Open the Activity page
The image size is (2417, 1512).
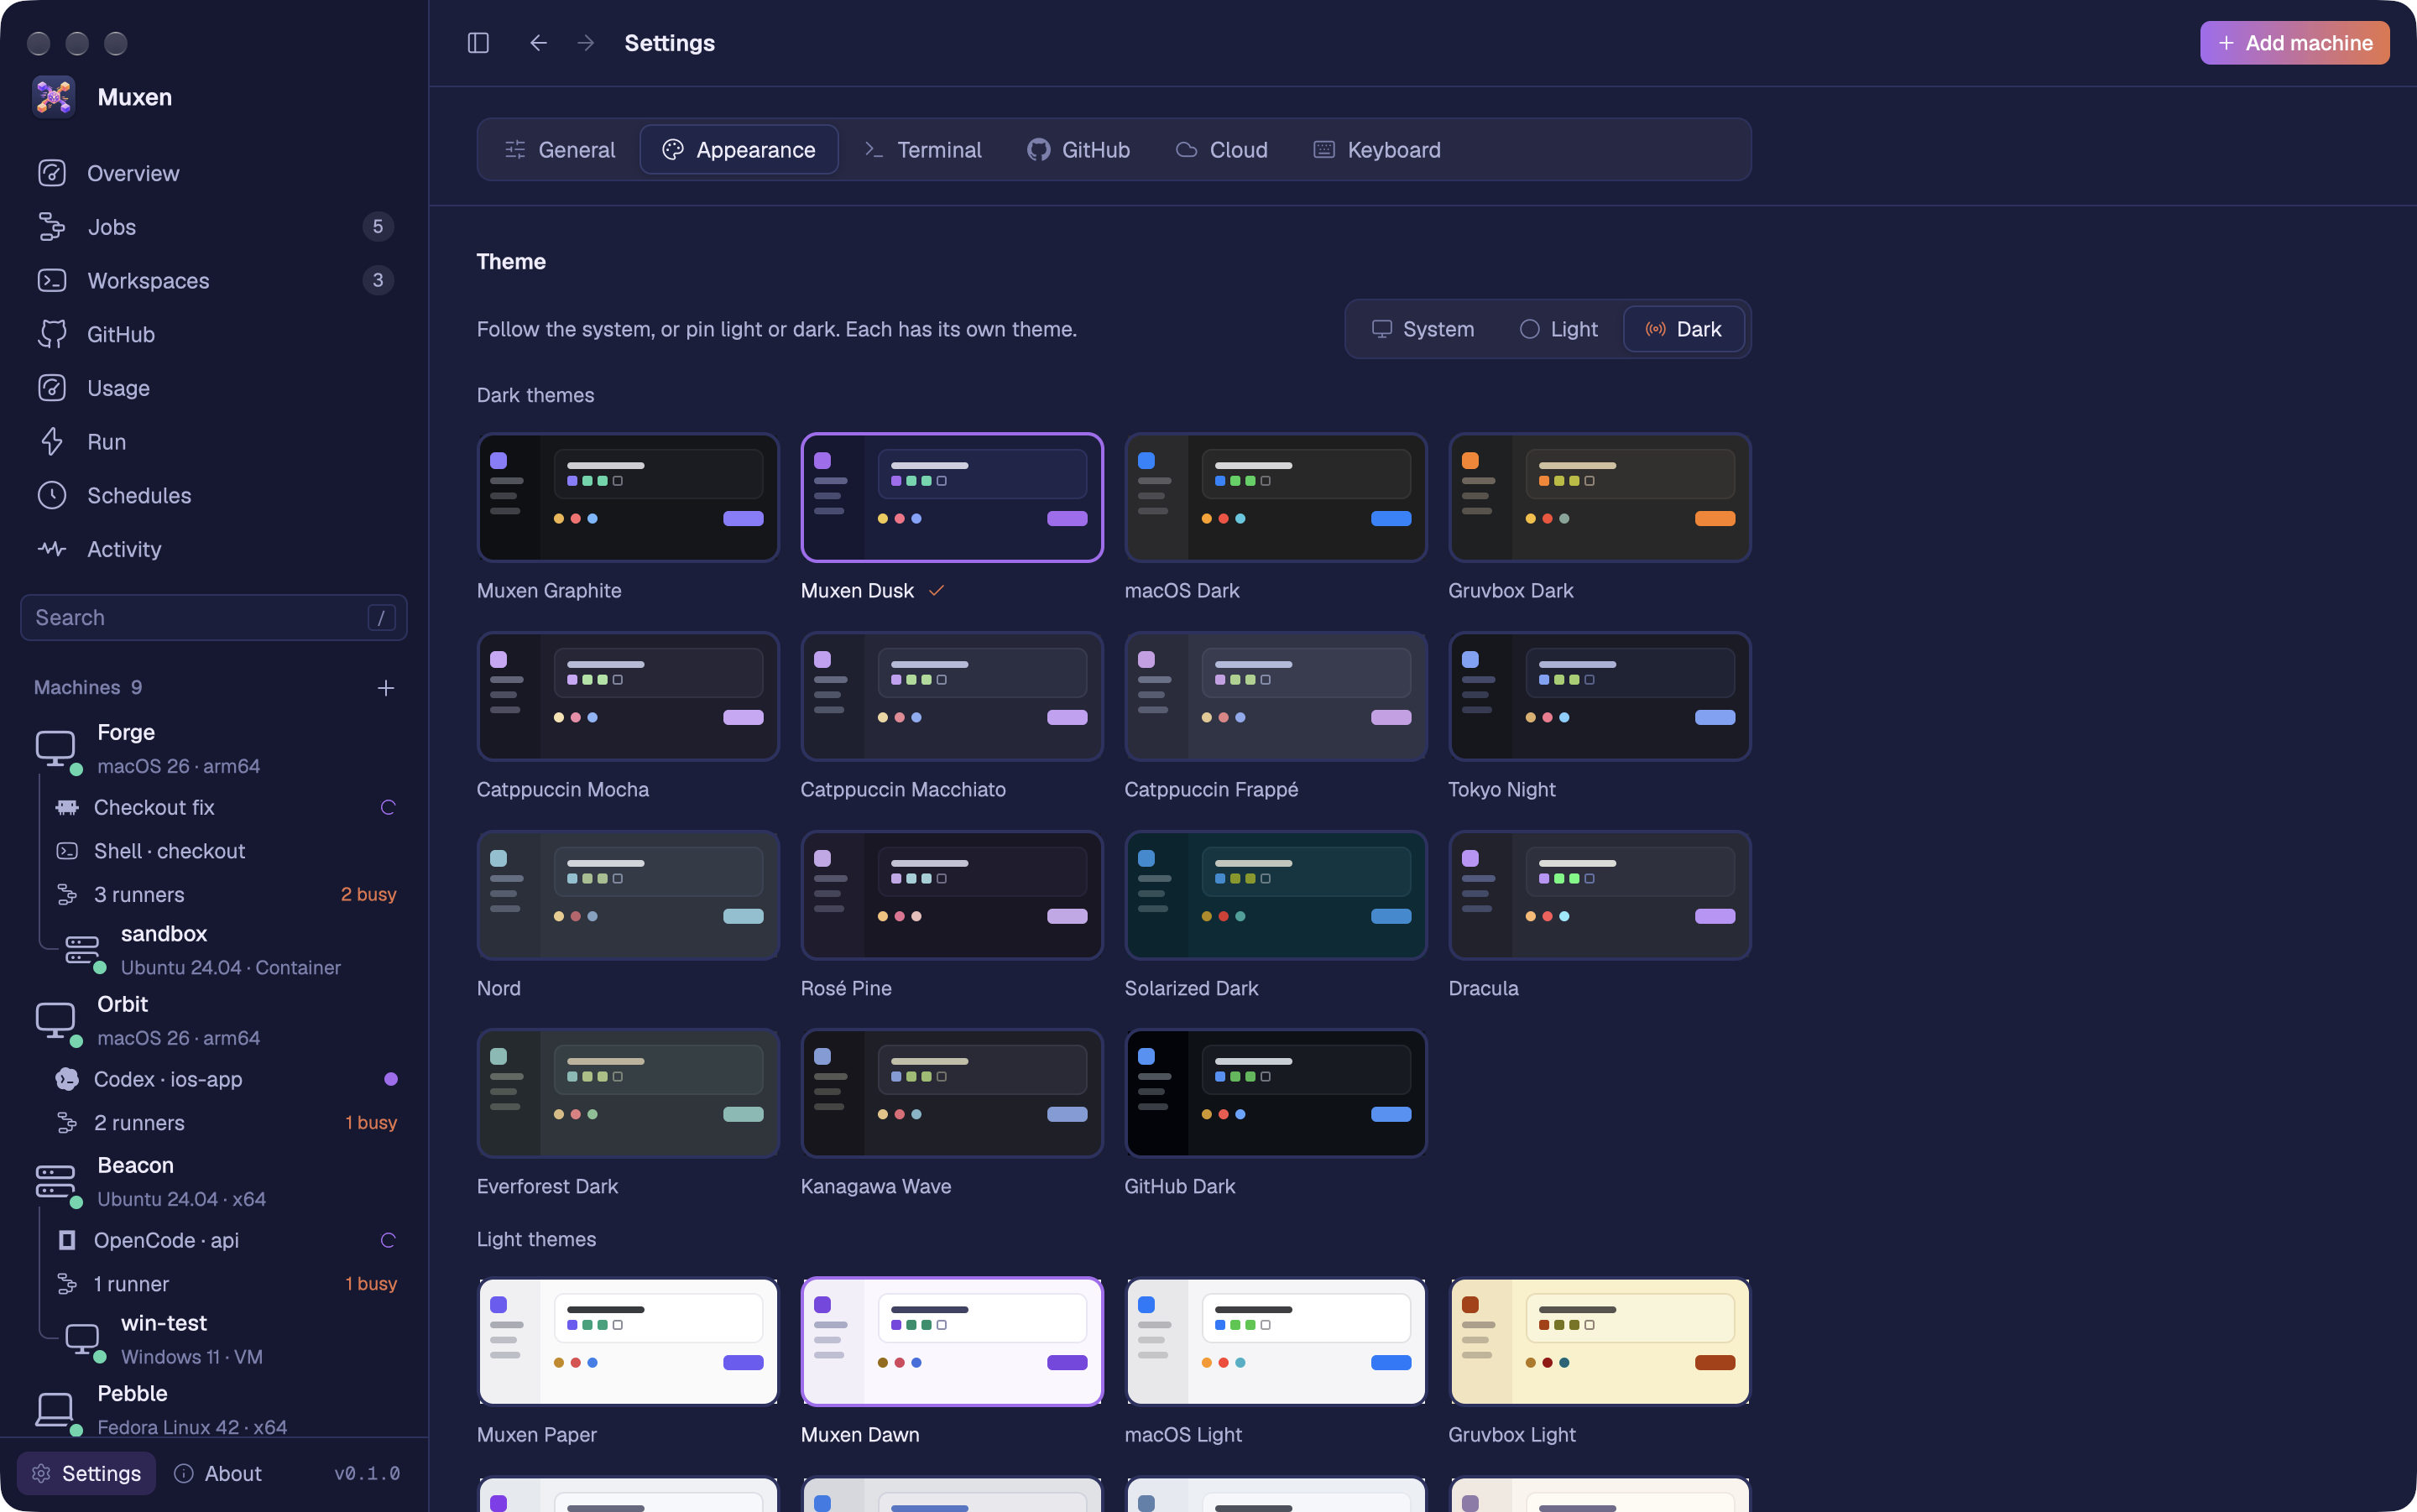(214, 549)
